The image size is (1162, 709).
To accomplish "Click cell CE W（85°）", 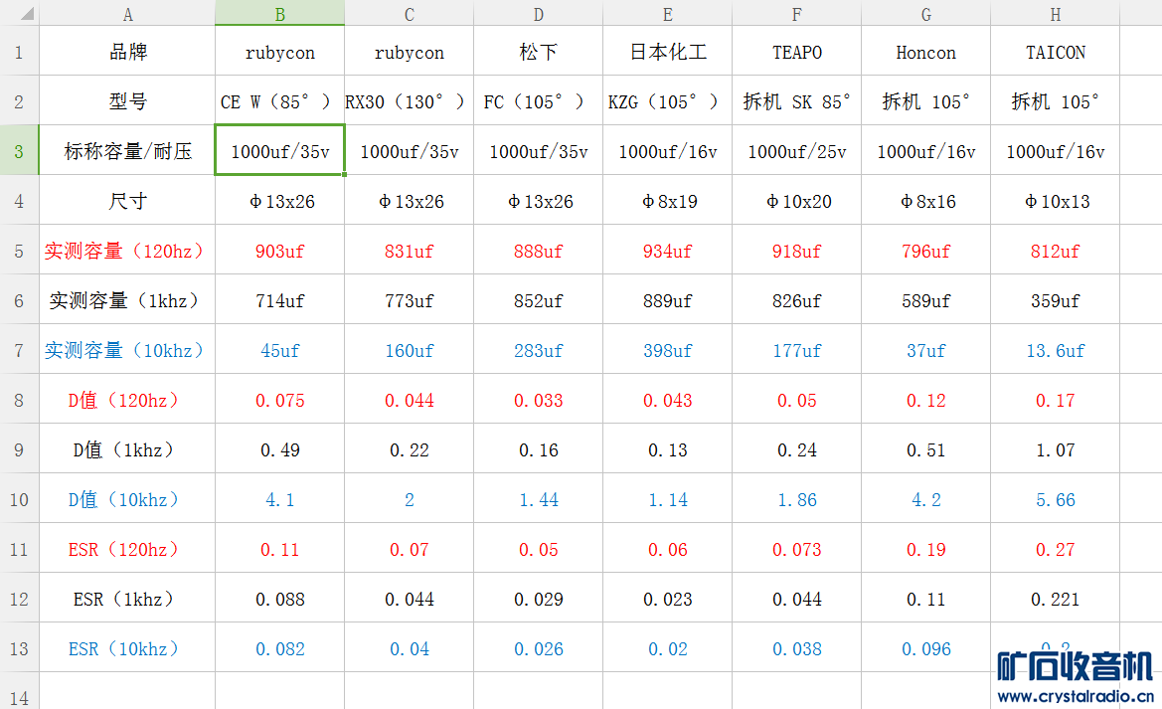I will 279,100.
